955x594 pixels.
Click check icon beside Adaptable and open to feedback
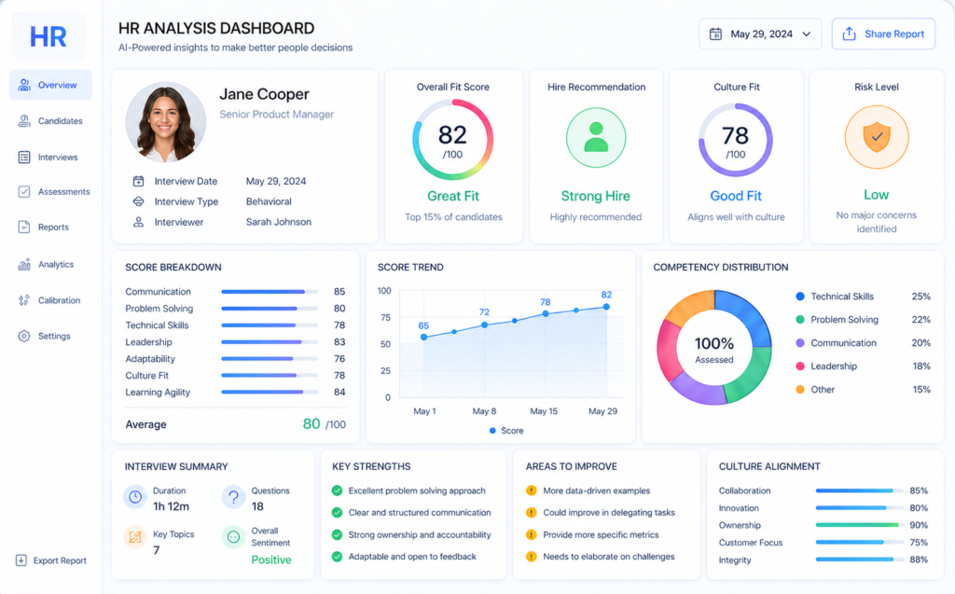(337, 557)
